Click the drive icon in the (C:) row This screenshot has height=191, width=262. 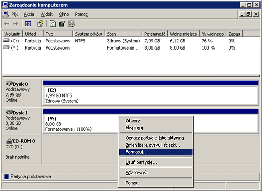coord(6,40)
